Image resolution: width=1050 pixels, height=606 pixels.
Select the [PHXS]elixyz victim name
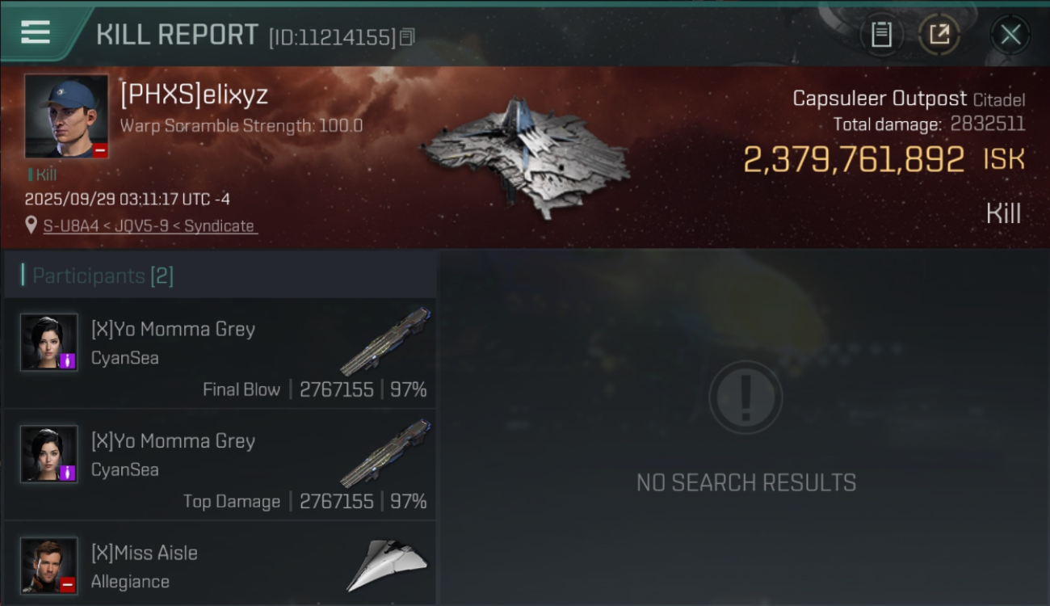point(194,95)
